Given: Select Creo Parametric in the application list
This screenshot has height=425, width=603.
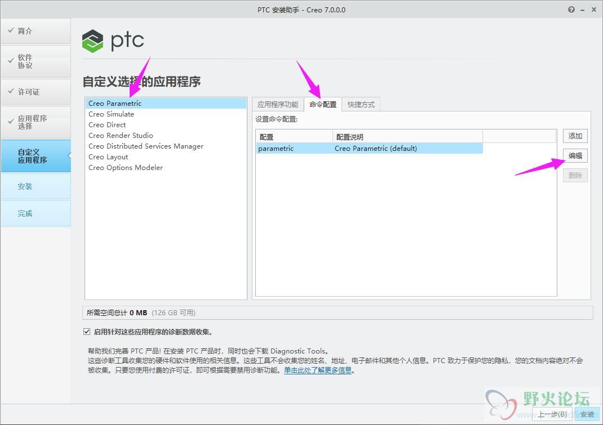Looking at the screenshot, I should click(x=166, y=104).
